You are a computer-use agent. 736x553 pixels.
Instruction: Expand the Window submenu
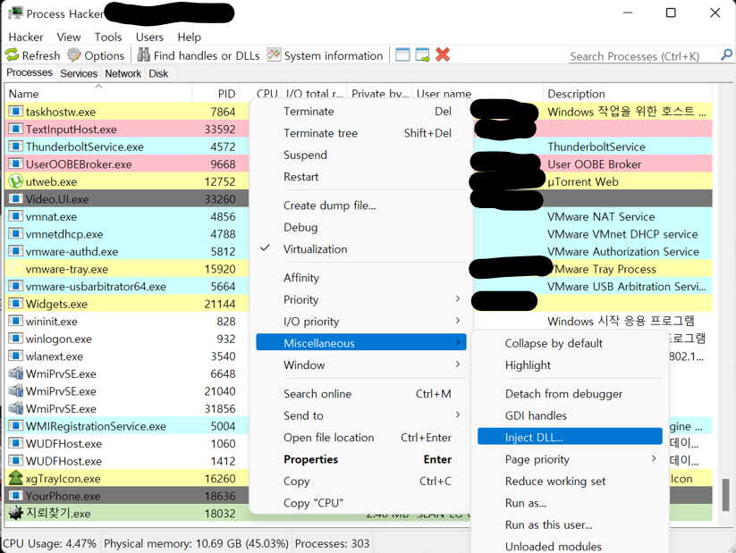click(361, 364)
